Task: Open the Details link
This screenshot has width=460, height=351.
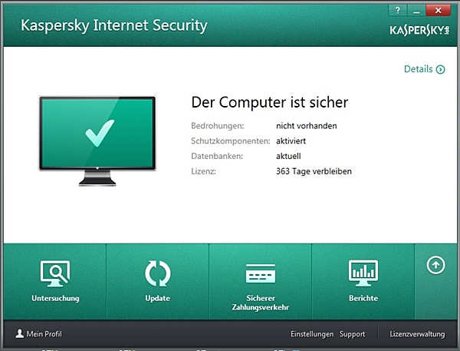Action: point(419,69)
